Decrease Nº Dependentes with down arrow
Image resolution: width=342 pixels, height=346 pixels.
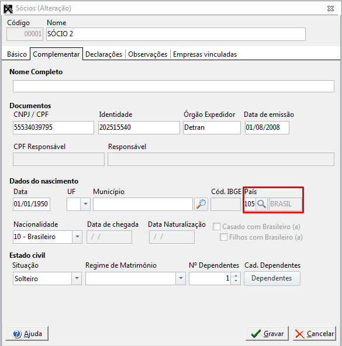point(236,281)
